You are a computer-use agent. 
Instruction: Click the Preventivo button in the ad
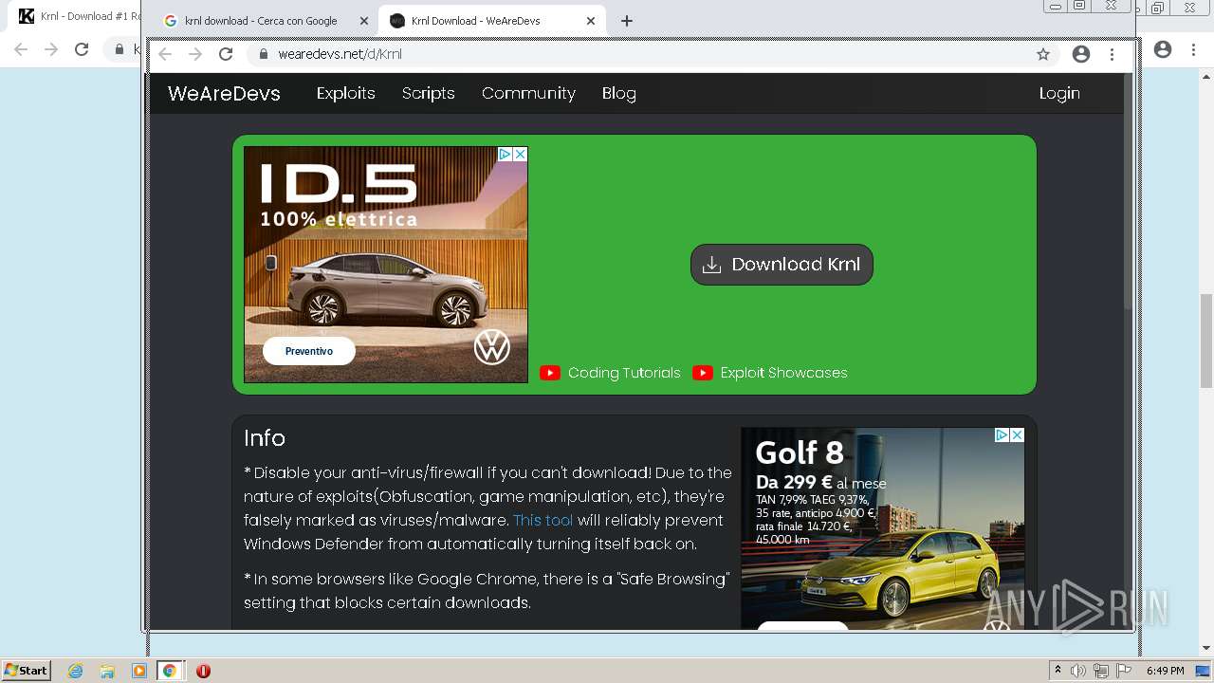tap(309, 351)
